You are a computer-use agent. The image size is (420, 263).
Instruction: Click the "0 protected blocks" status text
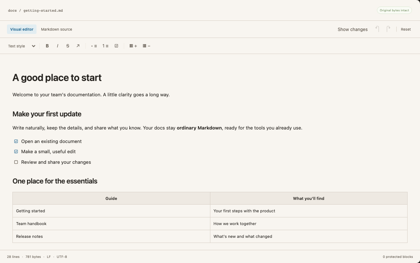[x=398, y=257]
